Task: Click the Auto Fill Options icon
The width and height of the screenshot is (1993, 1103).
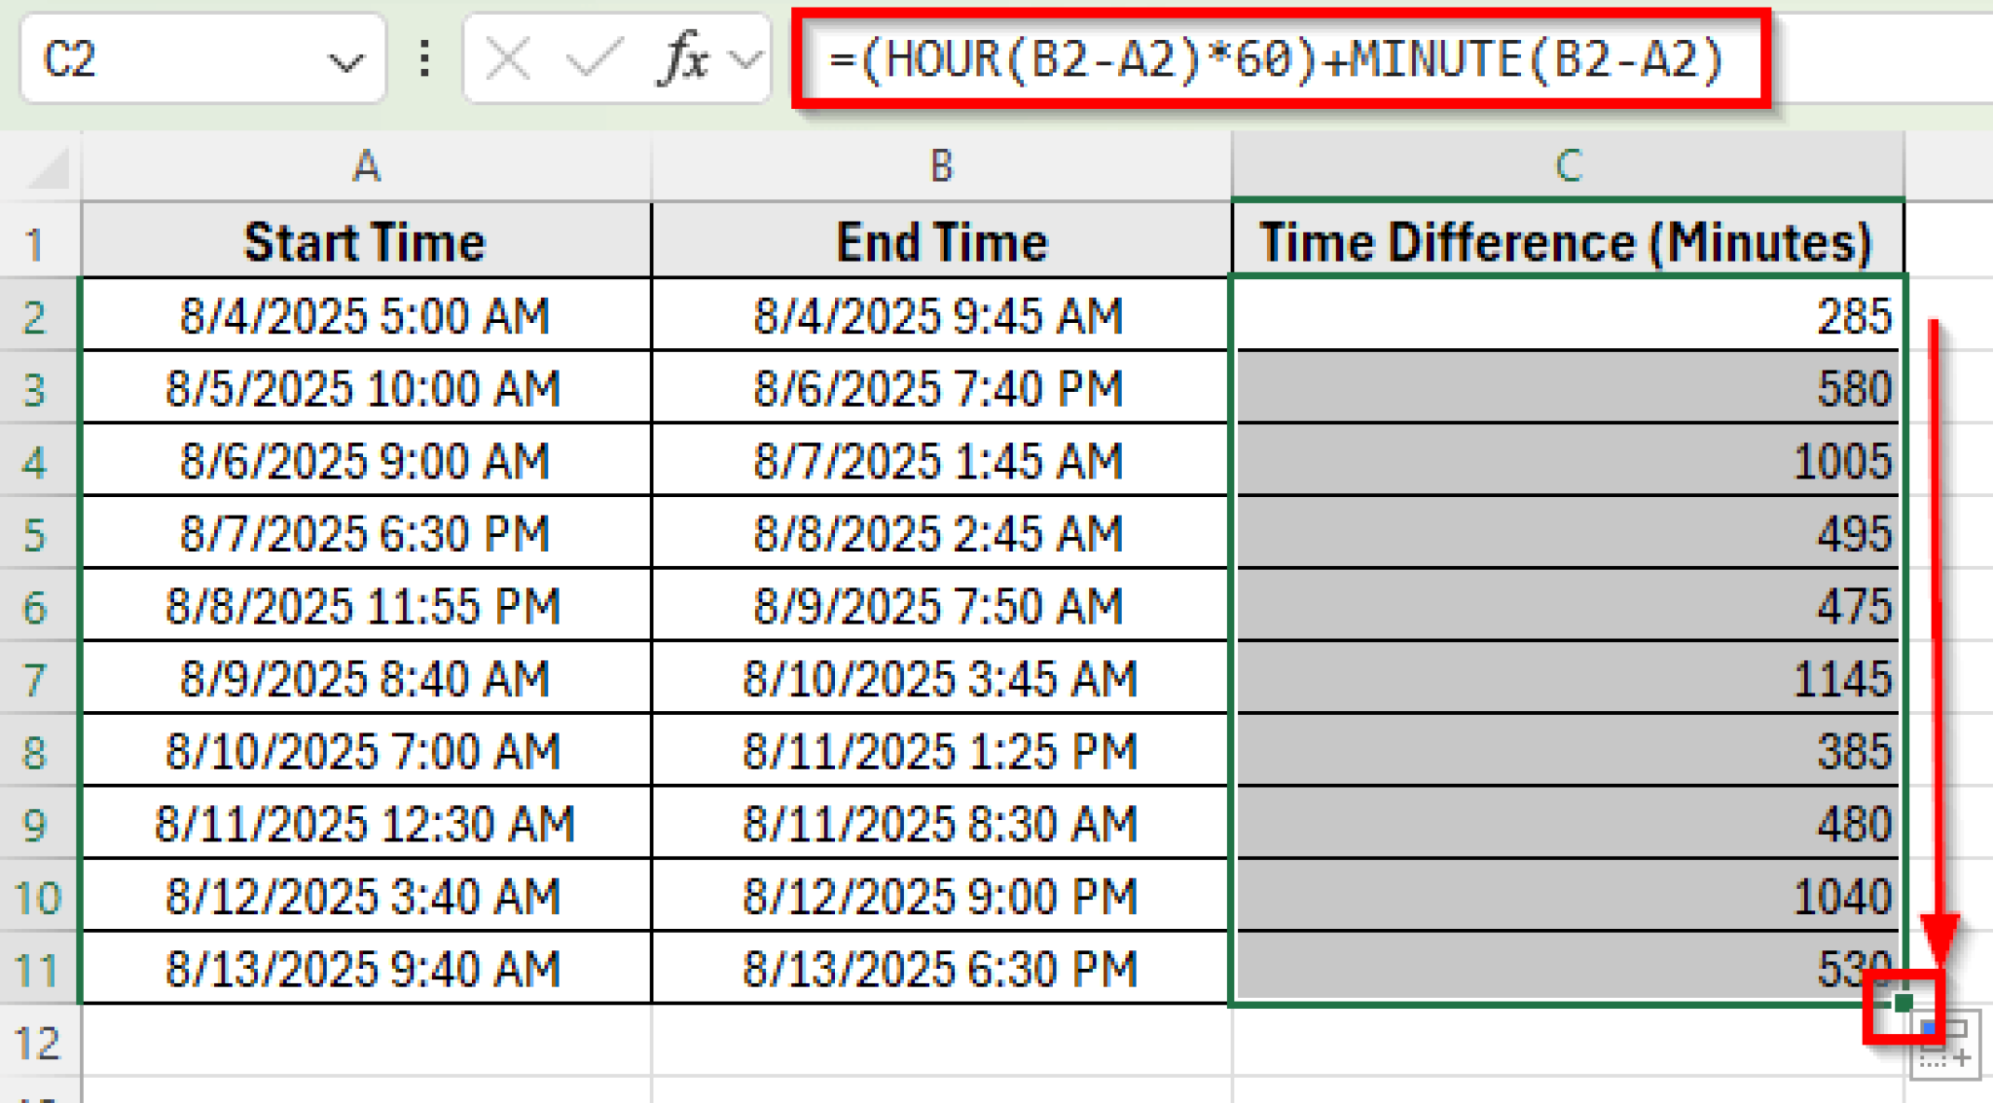Action: click(x=1944, y=1046)
